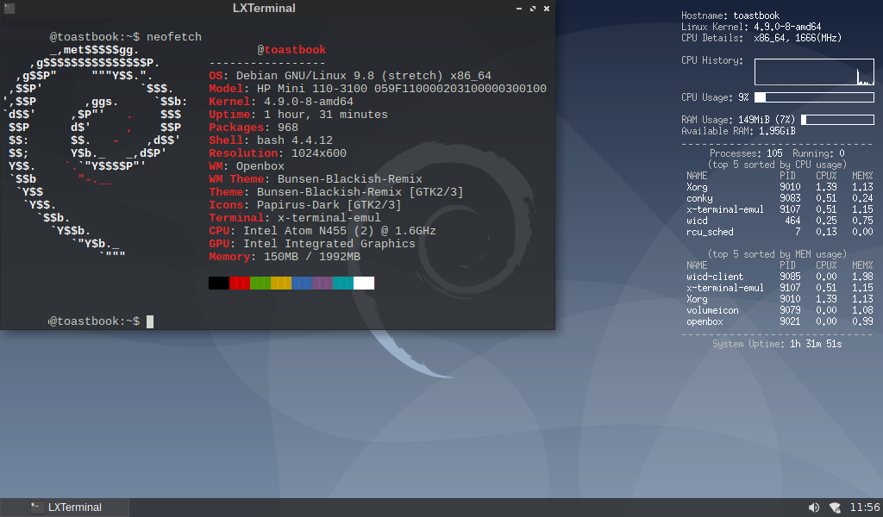Click the 'wicd-client' process row
The height and width of the screenshot is (517, 883).
(780, 277)
